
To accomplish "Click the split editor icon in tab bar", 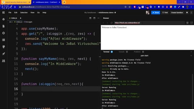I will coord(90,18).
